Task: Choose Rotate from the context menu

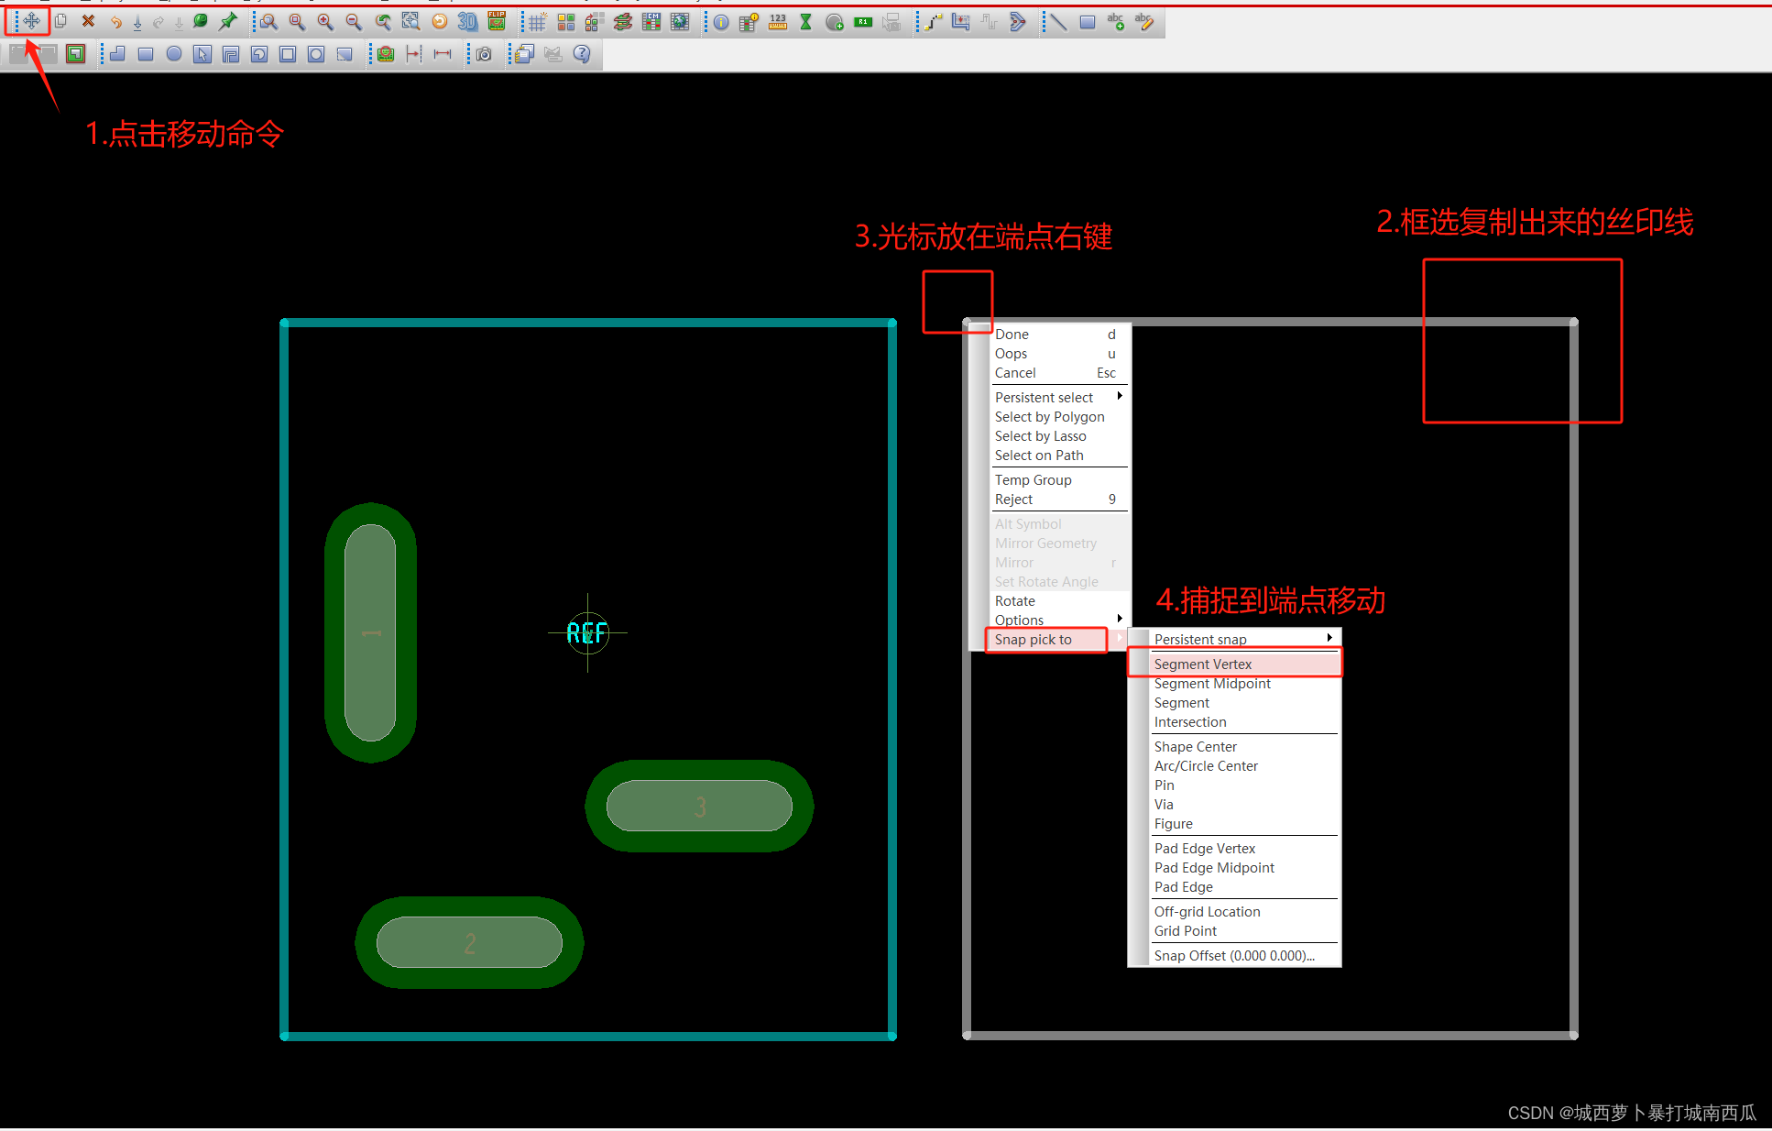Action: click(x=1015, y=600)
